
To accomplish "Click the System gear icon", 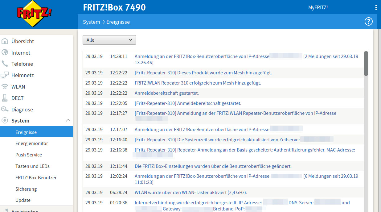I will coord(5,121).
